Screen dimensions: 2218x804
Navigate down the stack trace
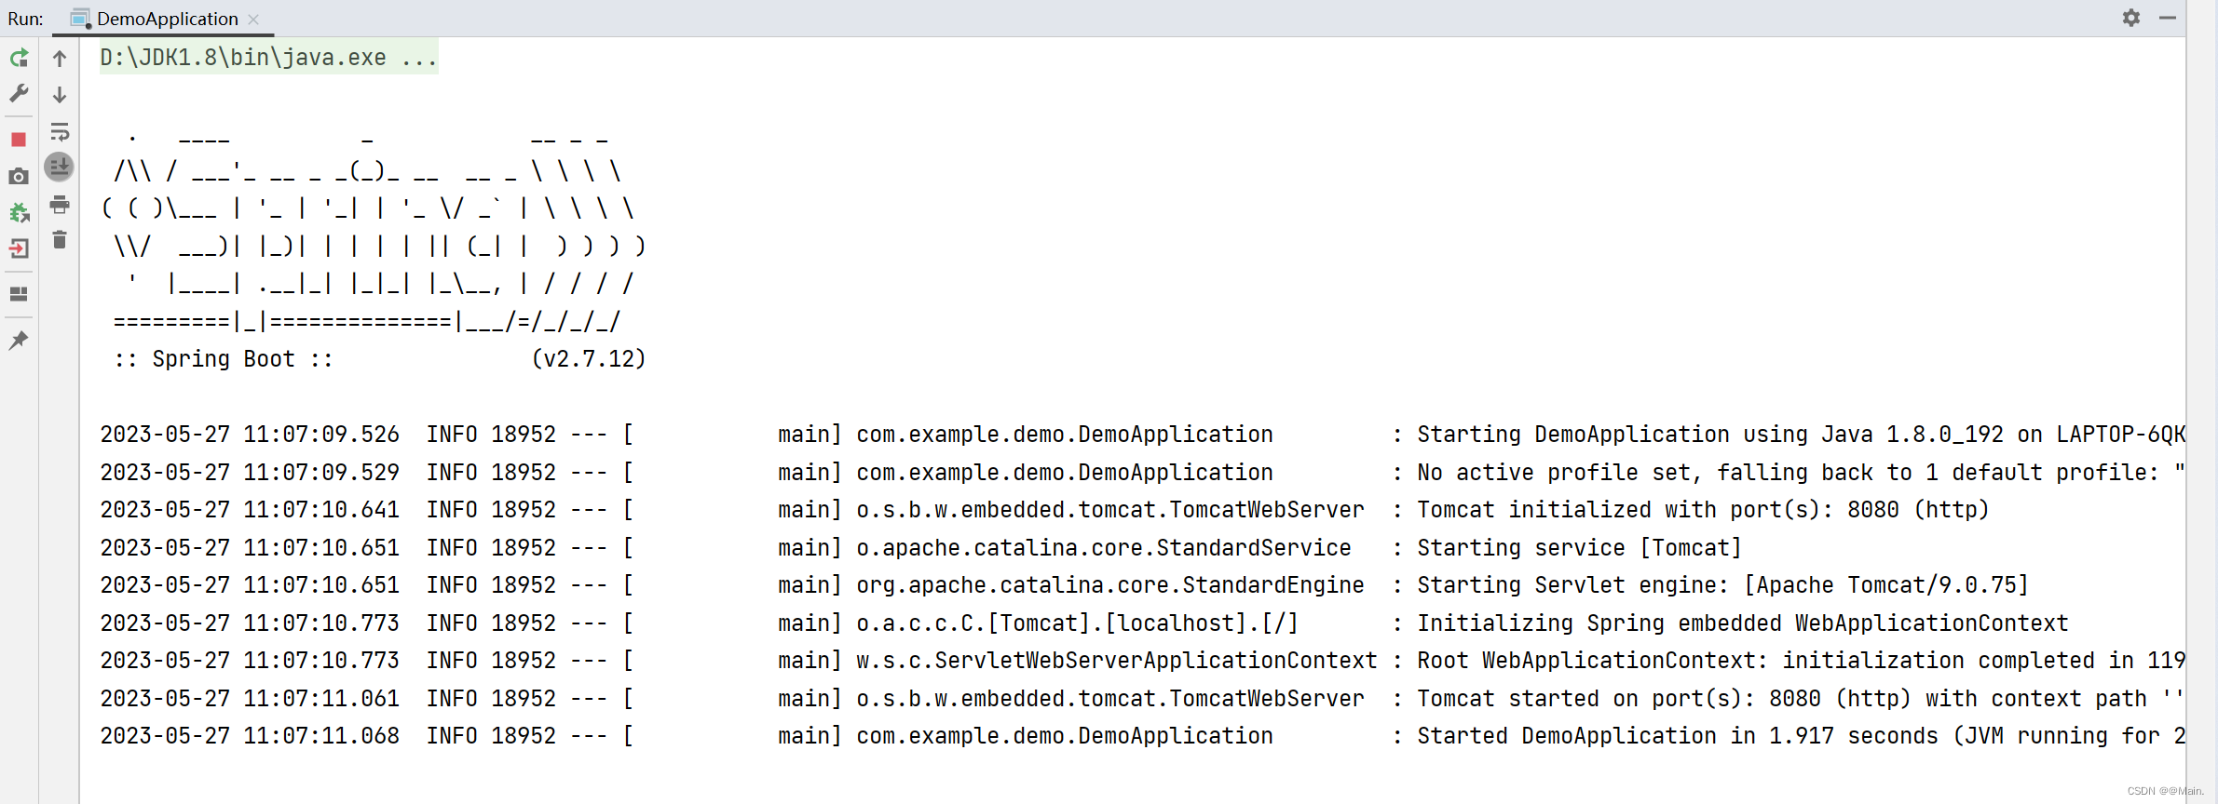[60, 94]
